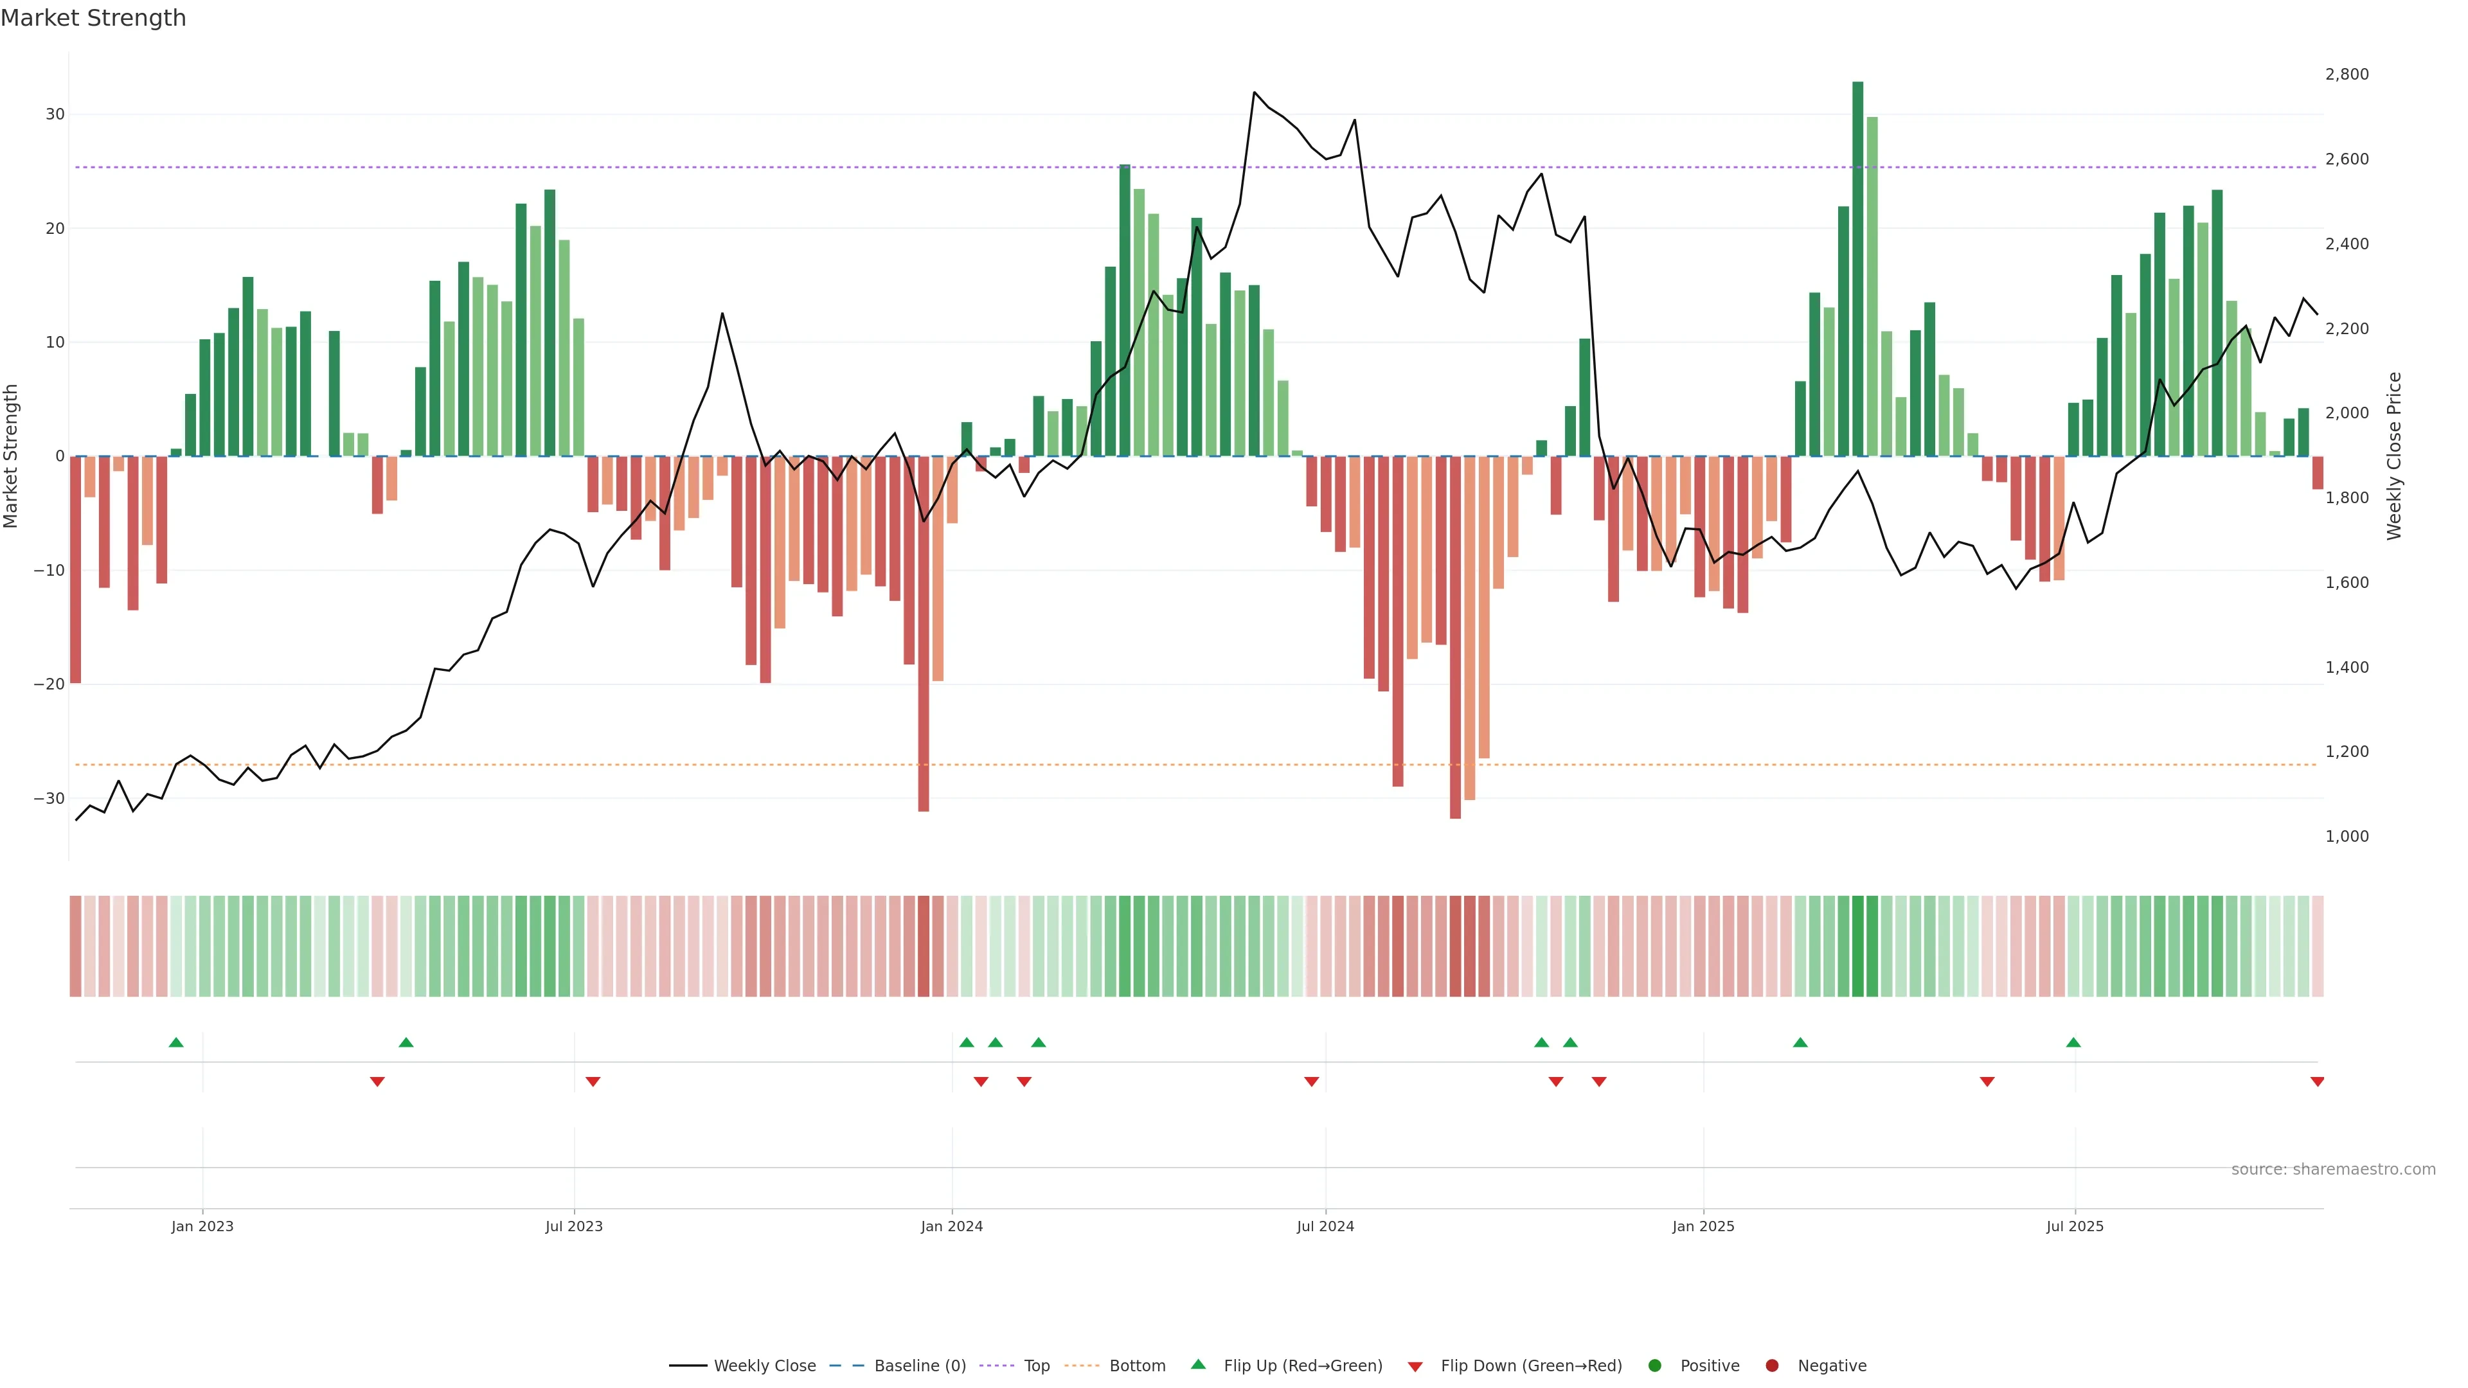Click the Weekly Close Price axis title
The image size is (2468, 1388).
click(x=2394, y=456)
